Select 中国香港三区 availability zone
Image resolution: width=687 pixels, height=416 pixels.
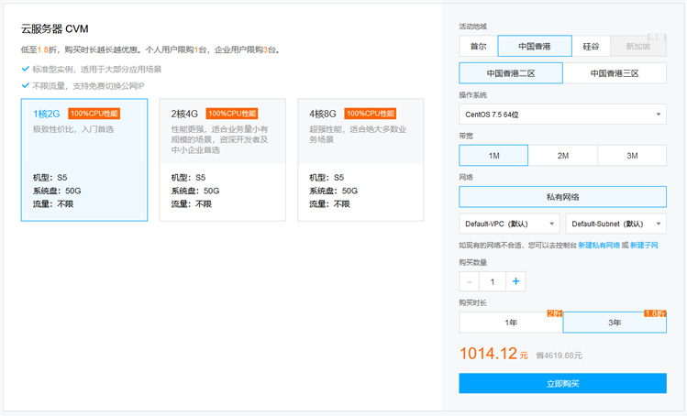click(615, 73)
